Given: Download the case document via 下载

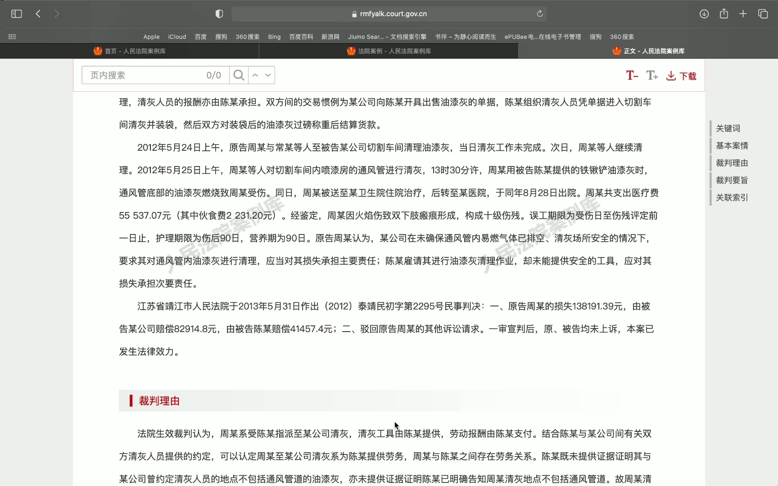Looking at the screenshot, I should pos(681,76).
